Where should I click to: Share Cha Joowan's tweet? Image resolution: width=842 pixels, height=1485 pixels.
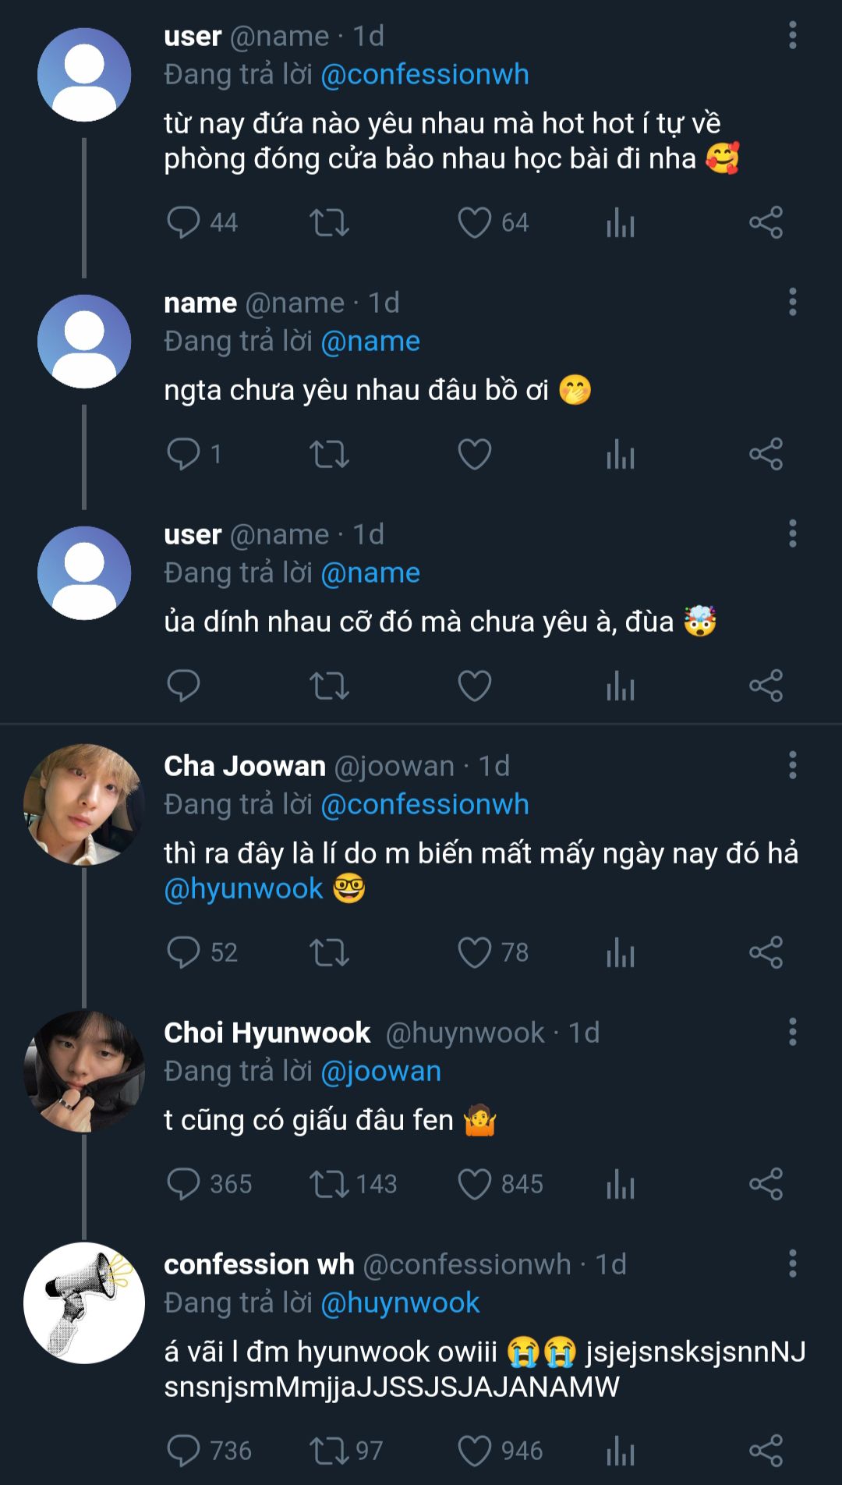[766, 952]
